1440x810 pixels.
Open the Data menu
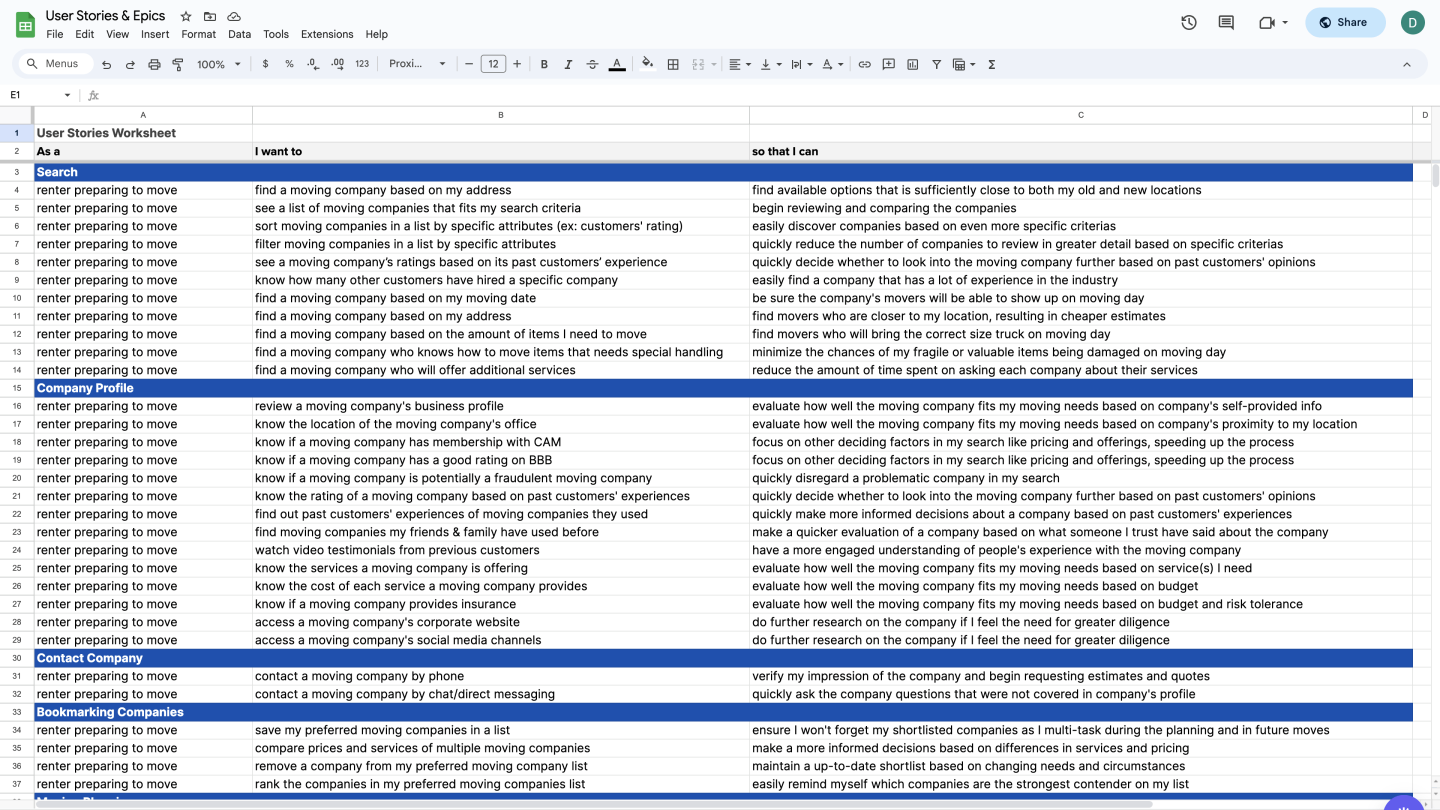[239, 34]
